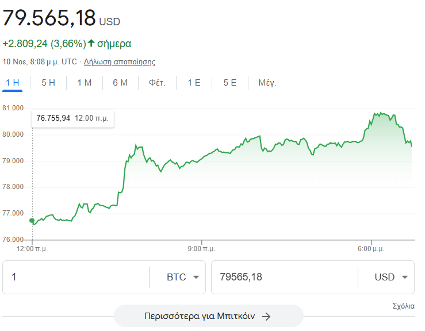Screen dimensions: 425x331
Task: Click the green dot marker on chart
Action: tap(32, 220)
